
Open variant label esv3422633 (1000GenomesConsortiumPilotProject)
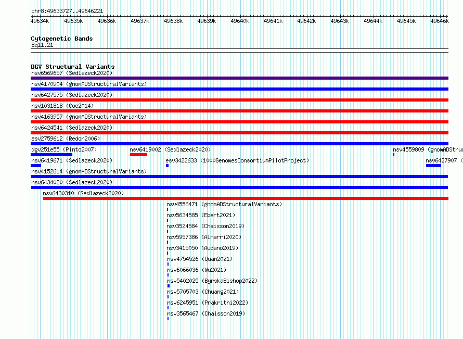237,160
